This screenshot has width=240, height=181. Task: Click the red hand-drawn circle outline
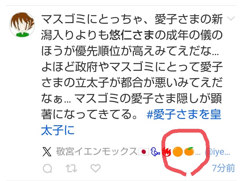[x=185, y=152]
